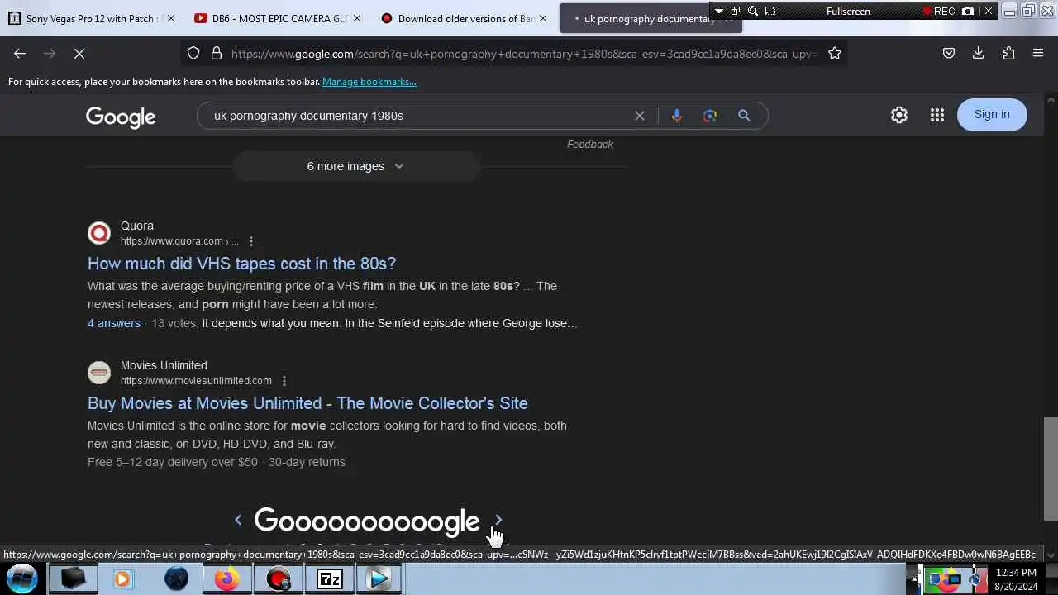This screenshot has width=1058, height=595.
Task: Click the tracking protection shield icon
Action: coord(193,54)
